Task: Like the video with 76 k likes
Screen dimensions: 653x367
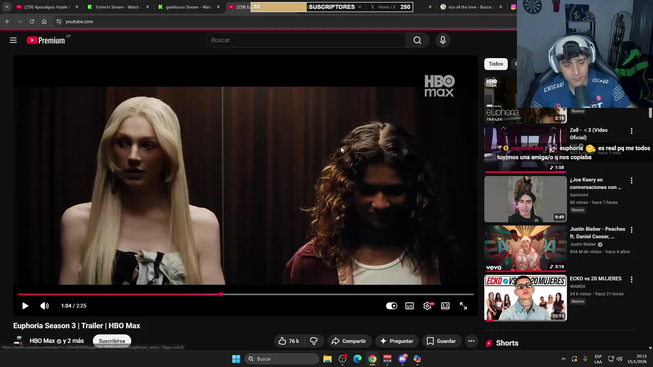Action: 289,341
